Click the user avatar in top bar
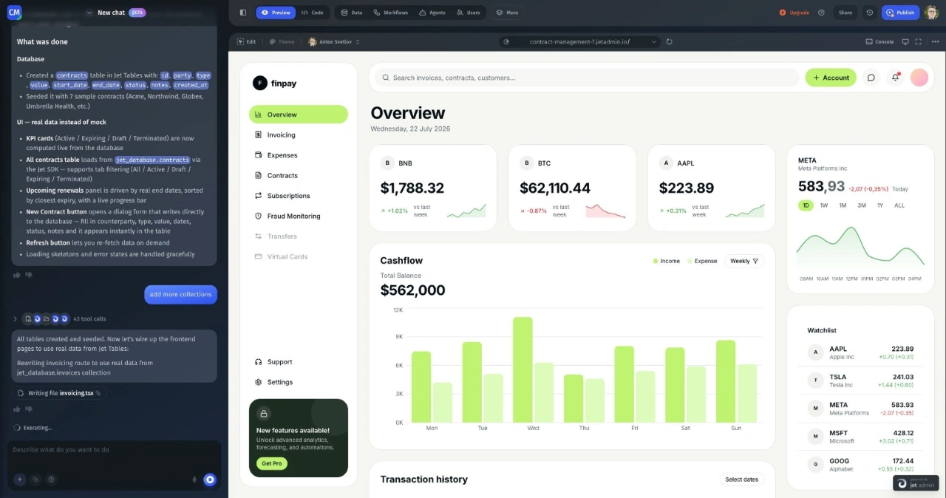The height and width of the screenshot is (498, 946). [x=931, y=13]
